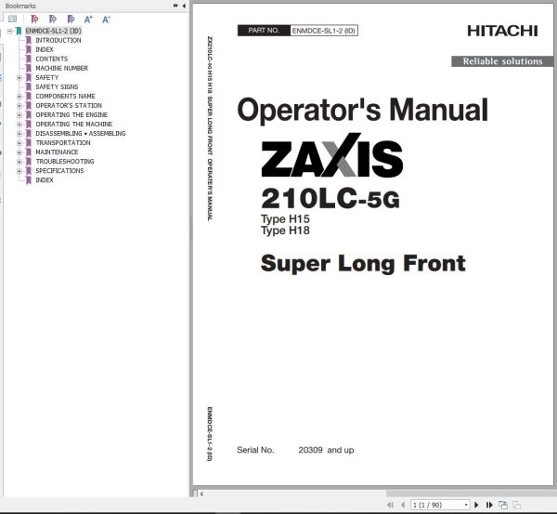Click the Super Long Front heading
This screenshot has width=557, height=514.
pyautogui.click(x=363, y=264)
